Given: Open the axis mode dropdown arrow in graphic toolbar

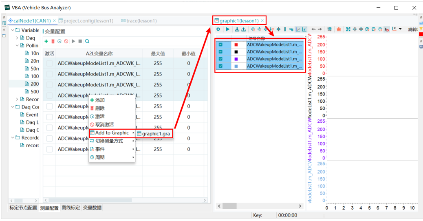Looking at the screenshot, I should coord(400,29).
